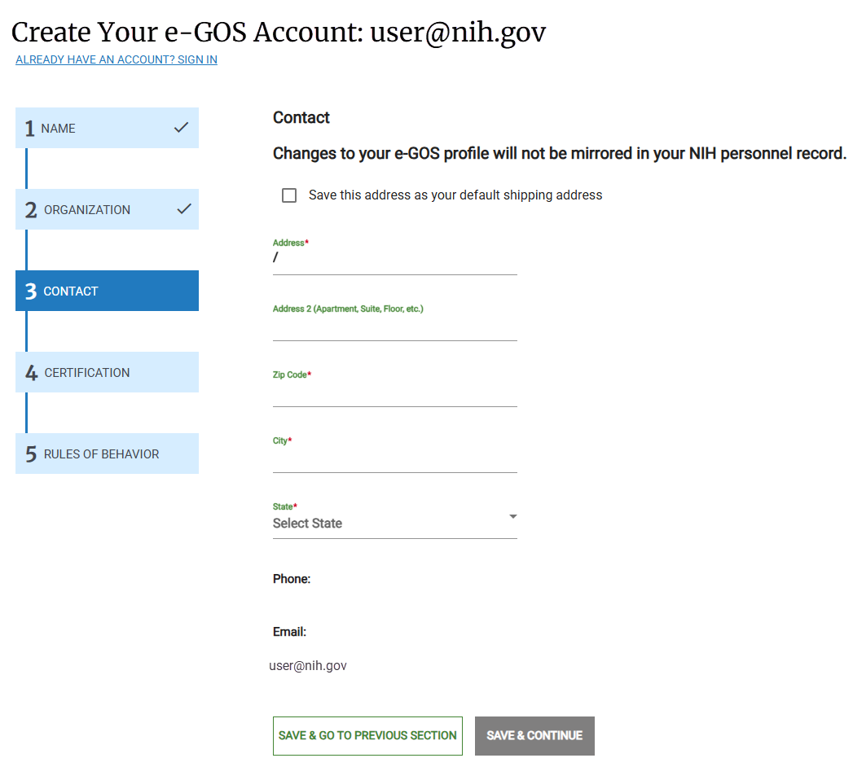Follow the 'ALREADY HAVE AN ACCOUNT? SIGN IN' link
Screen dimensions: 853x780
pos(116,59)
